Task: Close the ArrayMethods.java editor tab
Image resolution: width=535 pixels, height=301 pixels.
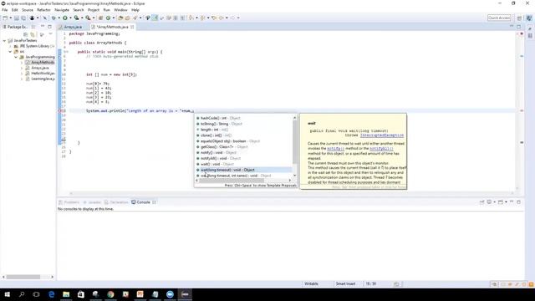Action: pyautogui.click(x=132, y=27)
